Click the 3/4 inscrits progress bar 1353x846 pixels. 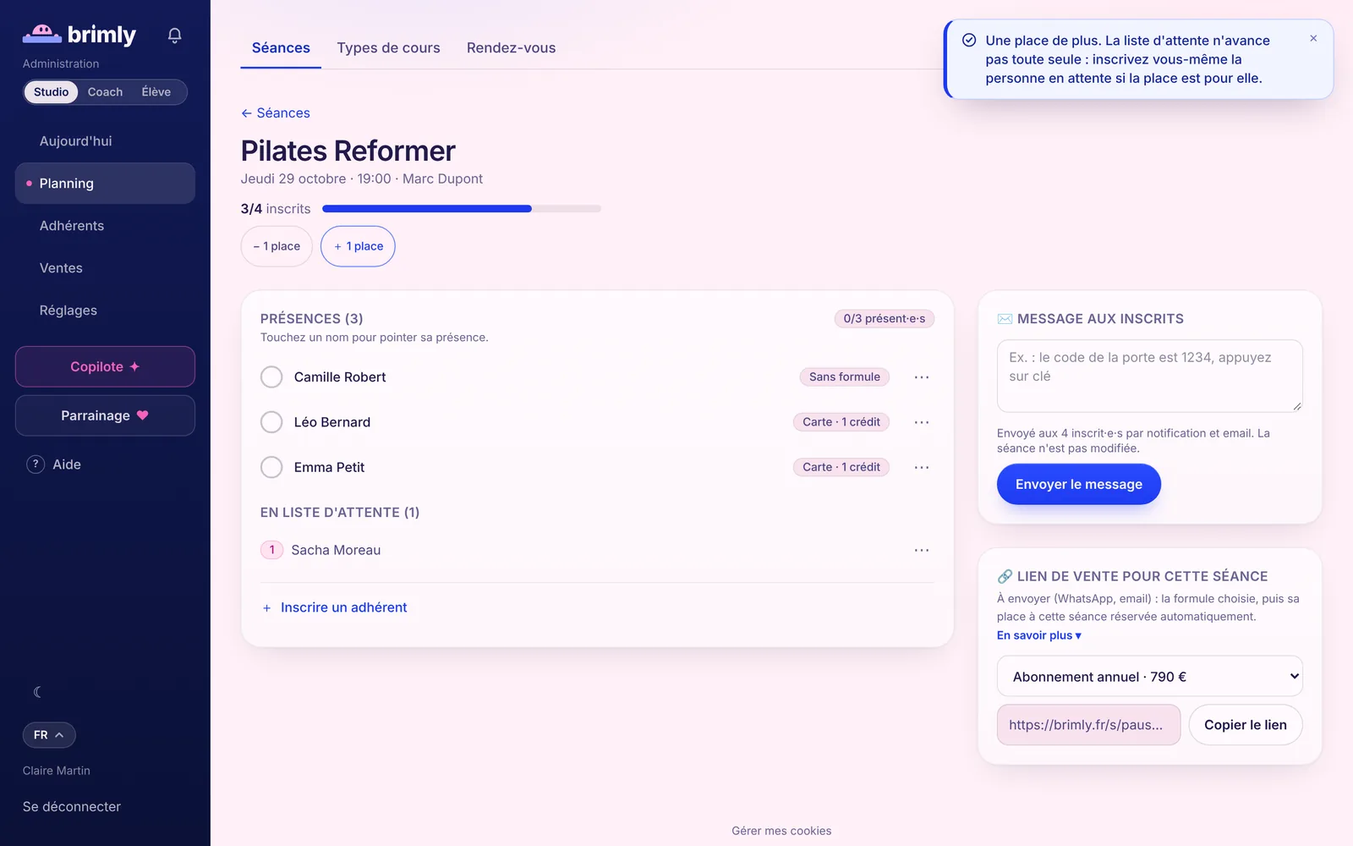462,208
